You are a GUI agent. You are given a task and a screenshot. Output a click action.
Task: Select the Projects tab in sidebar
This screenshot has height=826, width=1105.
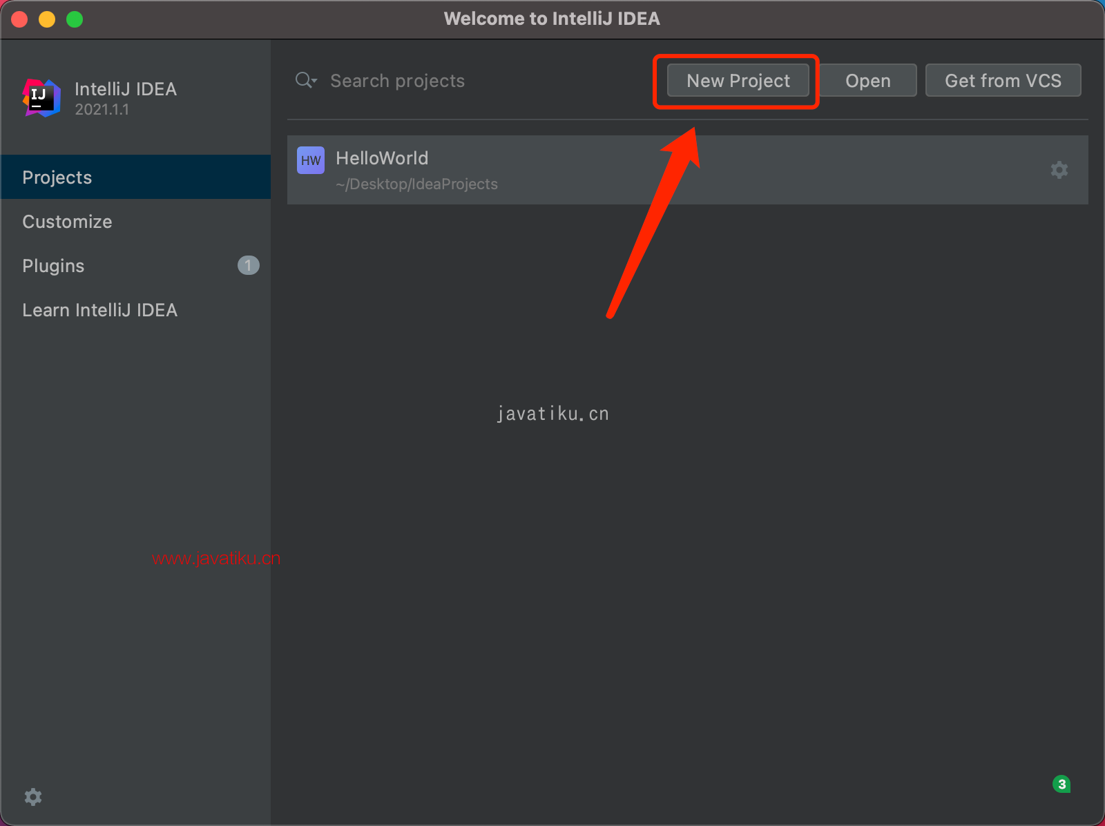(135, 177)
